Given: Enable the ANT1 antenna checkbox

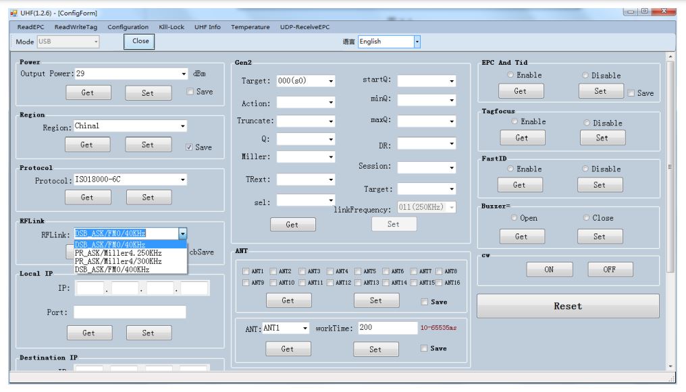Looking at the screenshot, I should pos(246,271).
